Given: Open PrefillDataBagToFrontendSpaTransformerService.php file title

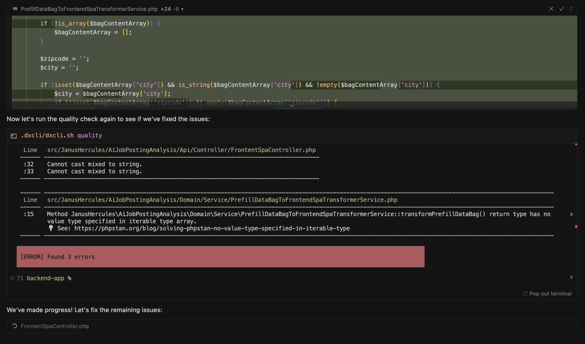Looking at the screenshot, I should point(89,9).
